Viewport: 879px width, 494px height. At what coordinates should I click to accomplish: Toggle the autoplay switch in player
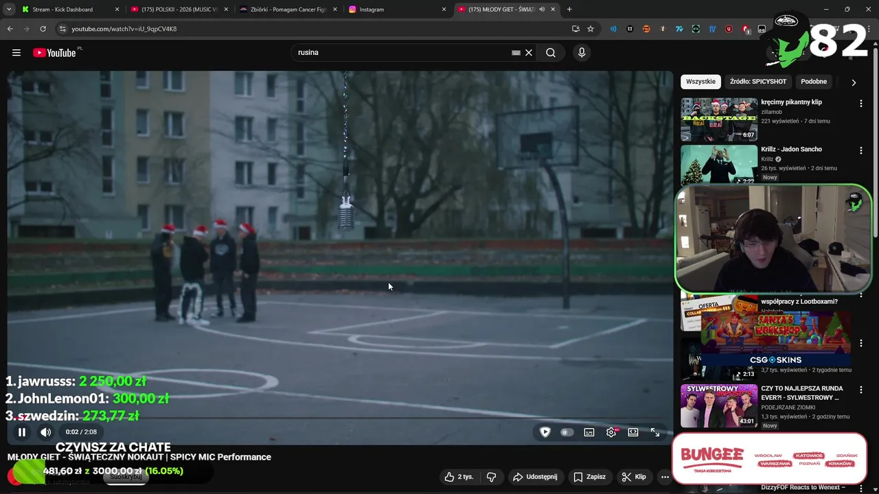[x=567, y=432]
